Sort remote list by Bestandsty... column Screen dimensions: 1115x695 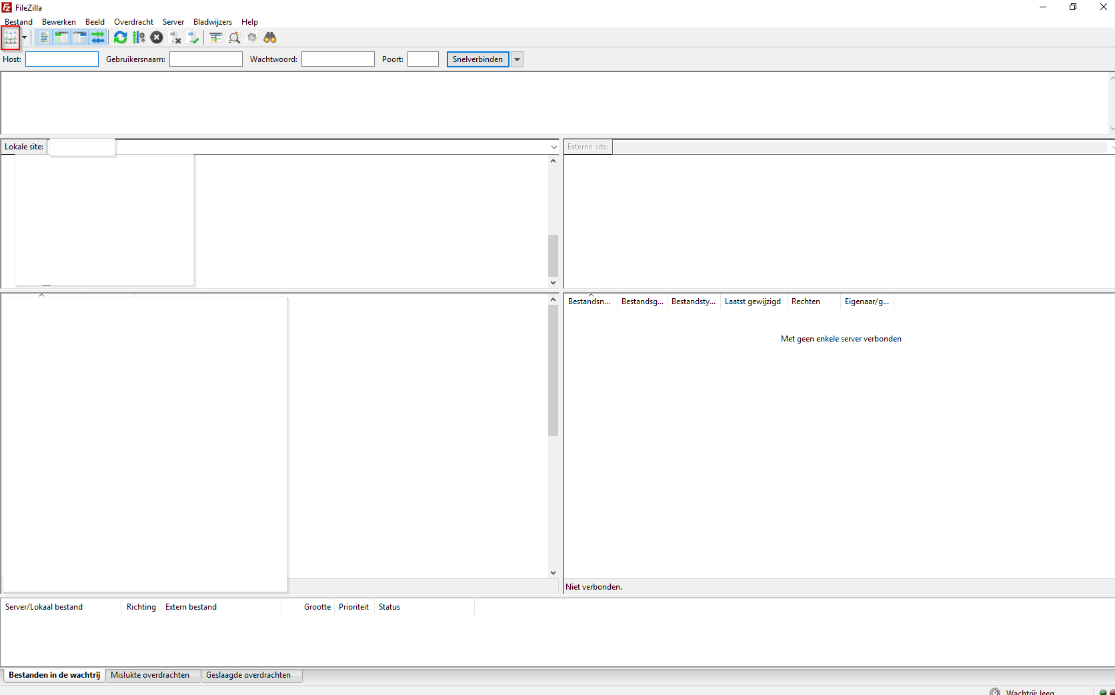coord(694,301)
